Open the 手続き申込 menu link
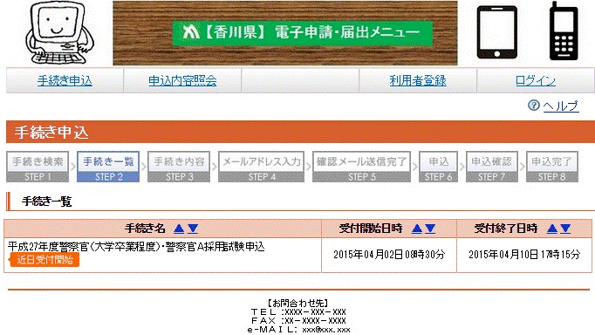This screenshot has width=595, height=335. [x=65, y=80]
